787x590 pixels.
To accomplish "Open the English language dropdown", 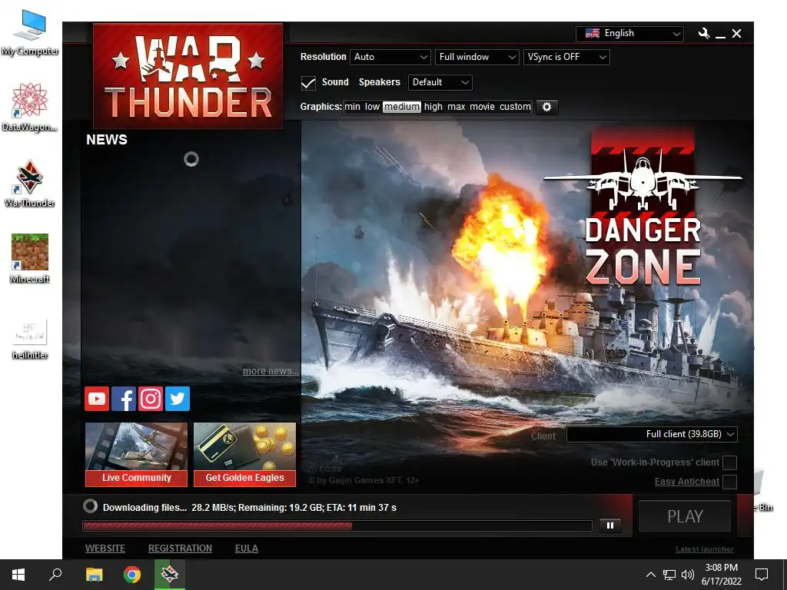I will [629, 34].
